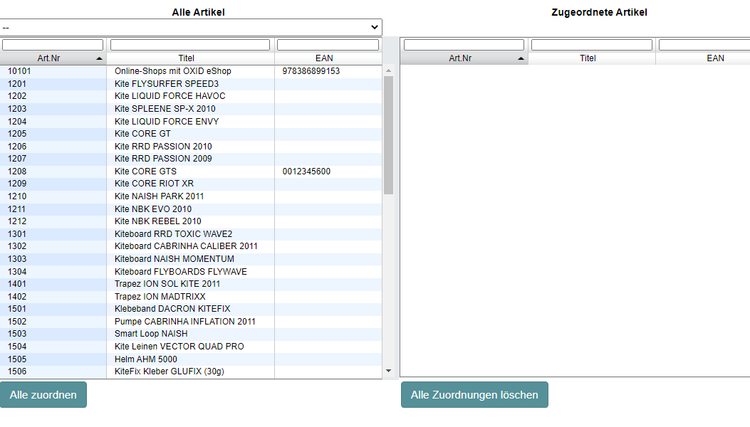Sort Alle Artikel by Titel column header
Viewport: 750px width, 427px height.
[x=190, y=58]
